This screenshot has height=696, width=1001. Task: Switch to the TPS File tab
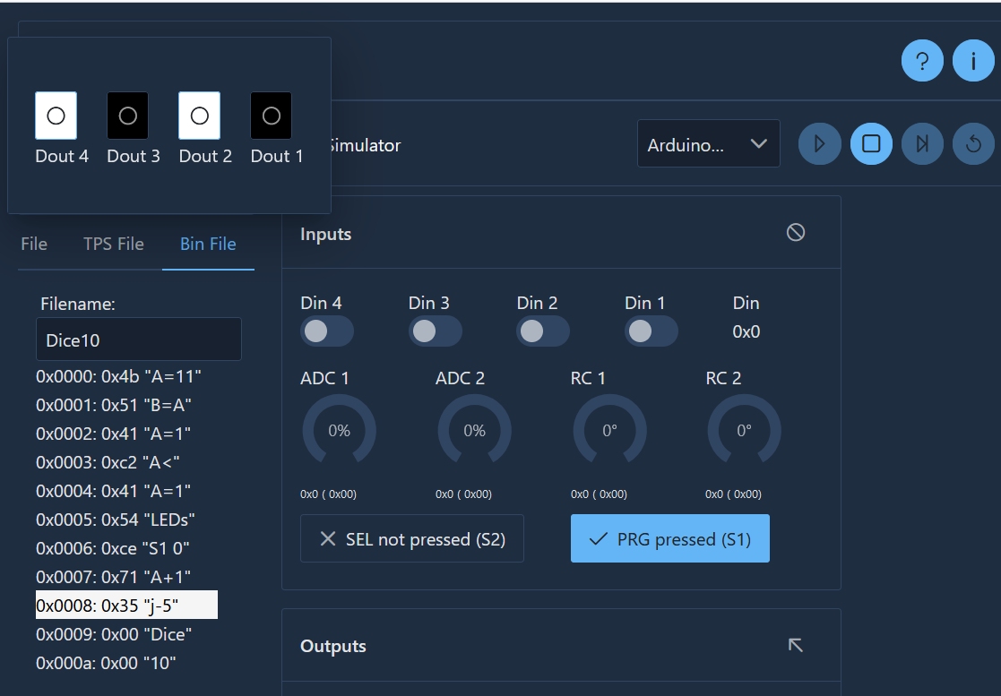click(x=114, y=244)
